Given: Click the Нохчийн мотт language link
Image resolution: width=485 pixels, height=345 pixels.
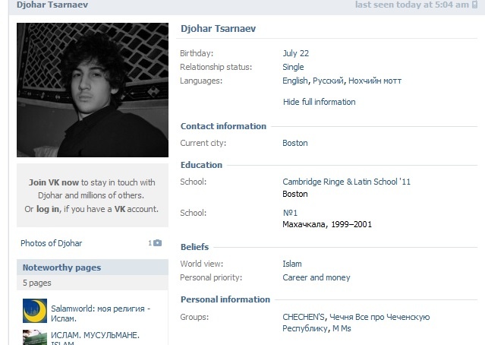Looking at the screenshot, I should pyautogui.click(x=376, y=81).
